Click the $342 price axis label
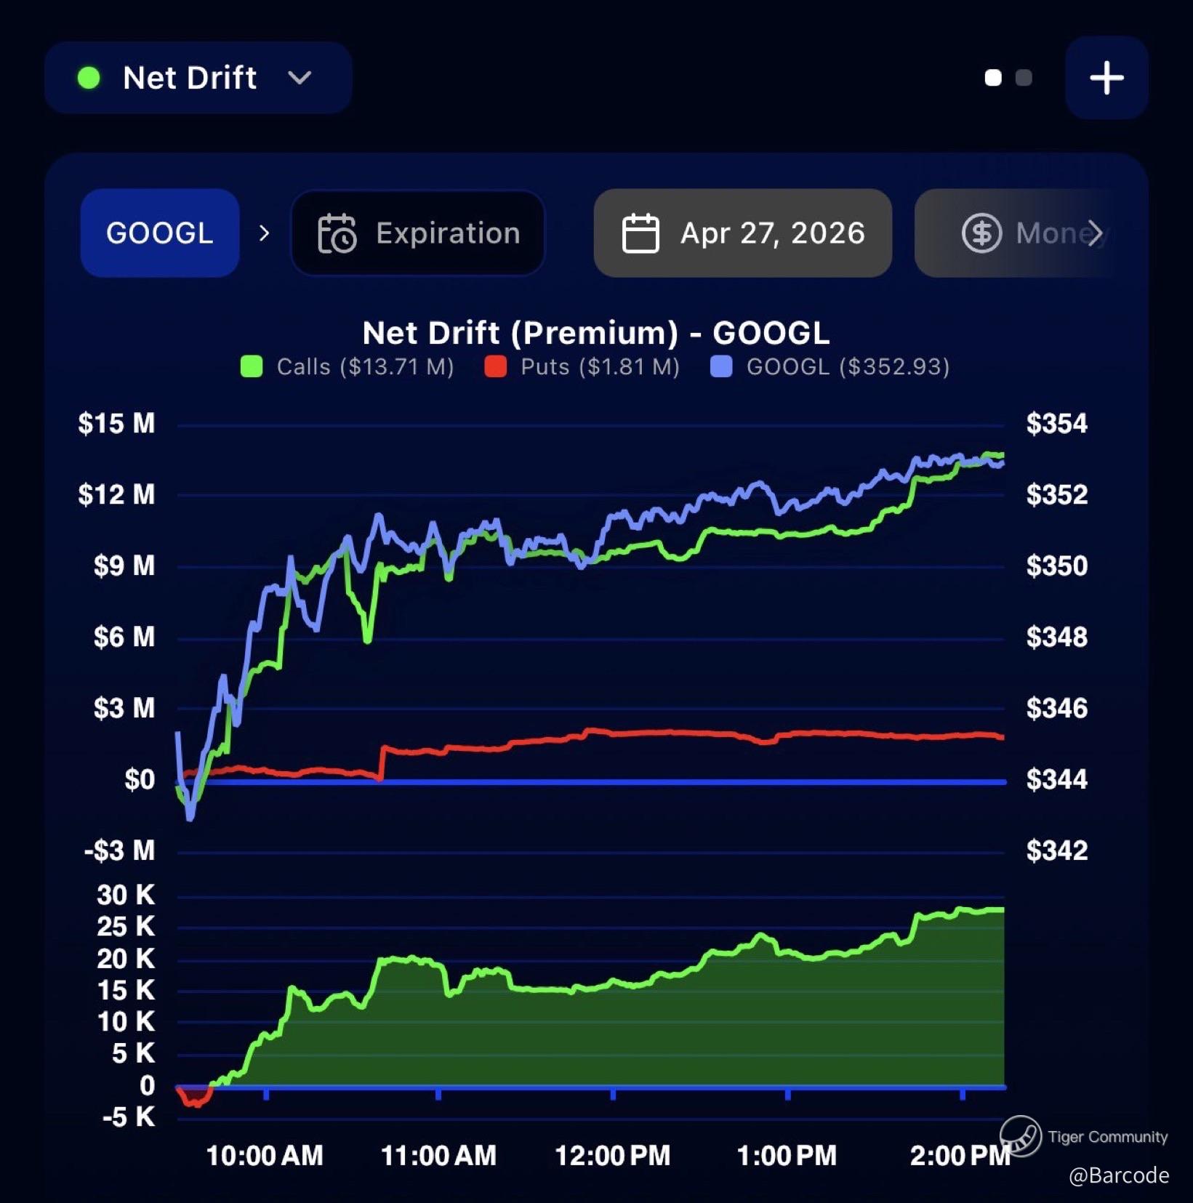 point(1057,850)
